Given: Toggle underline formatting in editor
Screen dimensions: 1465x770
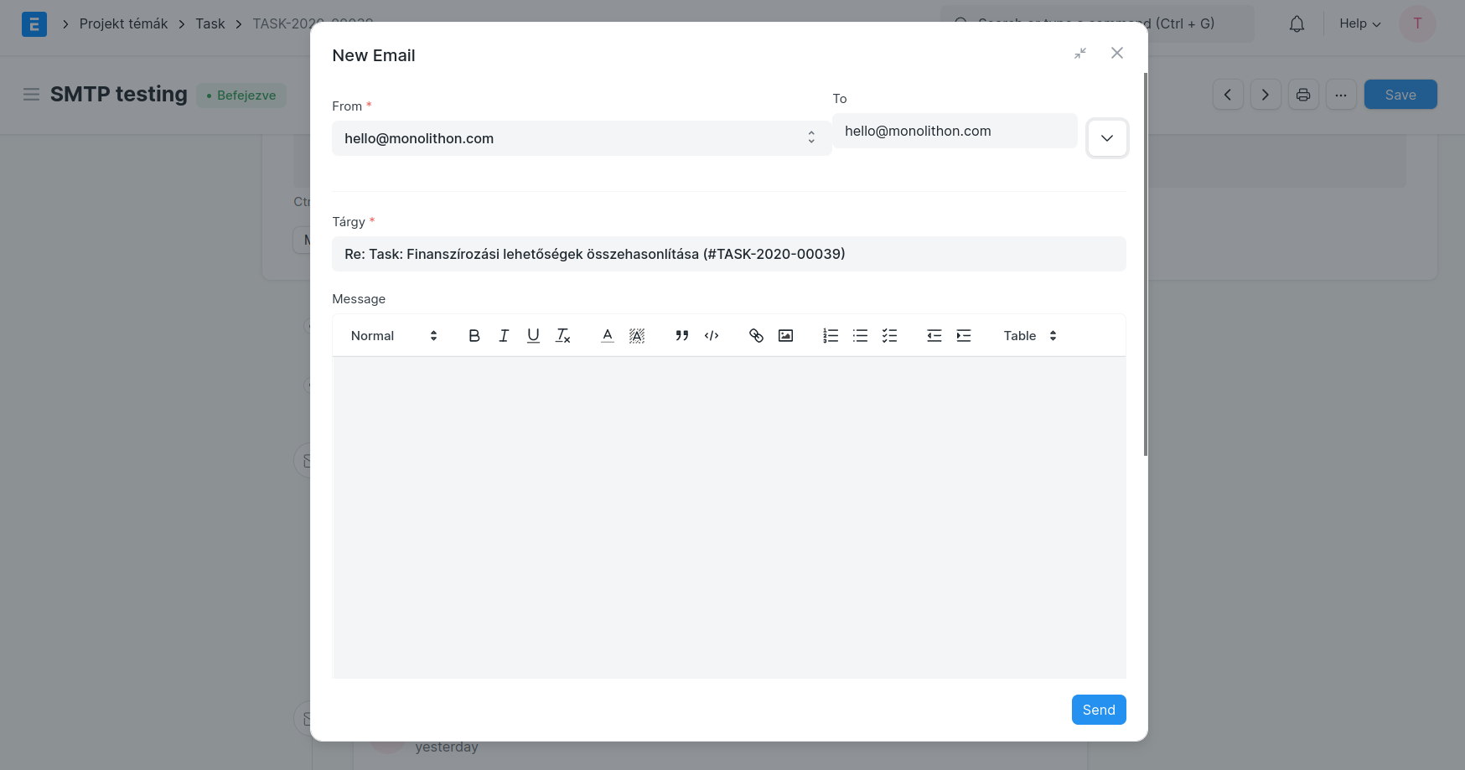Looking at the screenshot, I should [x=533, y=336].
